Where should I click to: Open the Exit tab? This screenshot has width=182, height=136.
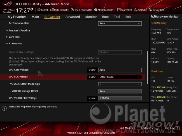128,17
